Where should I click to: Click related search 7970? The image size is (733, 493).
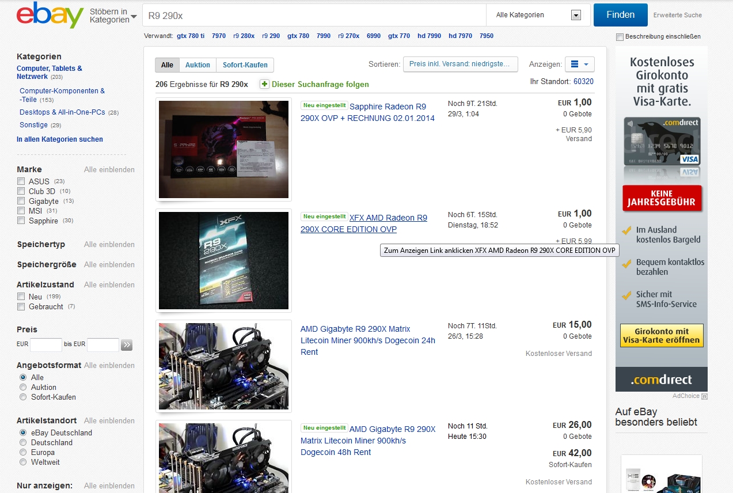click(x=219, y=36)
